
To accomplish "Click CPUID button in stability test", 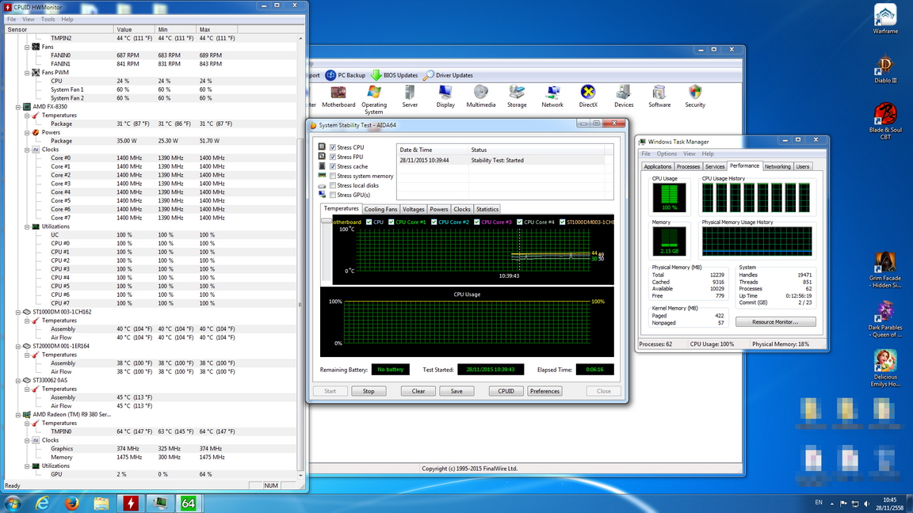I will (506, 391).
